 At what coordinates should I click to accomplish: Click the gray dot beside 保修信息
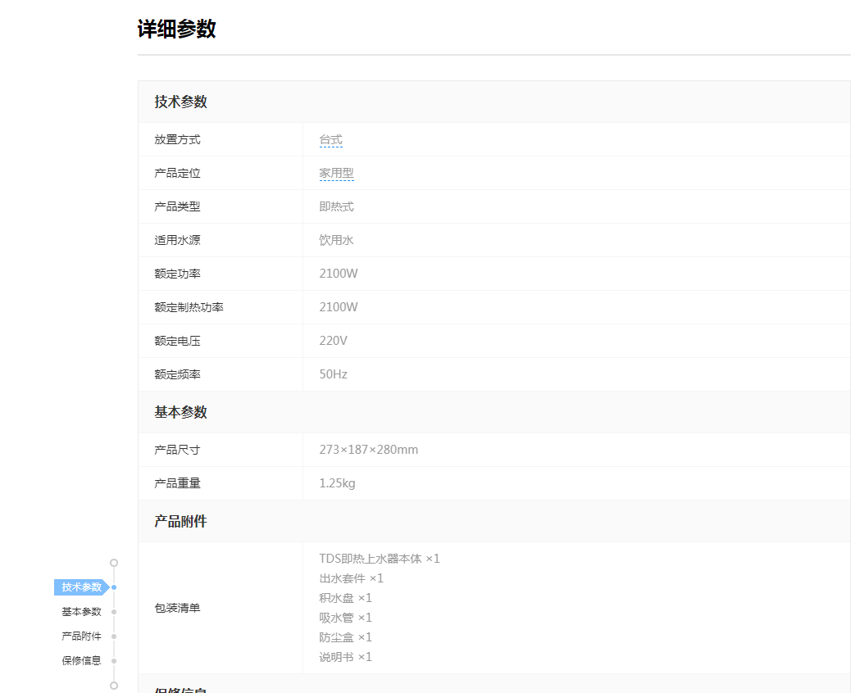114,661
